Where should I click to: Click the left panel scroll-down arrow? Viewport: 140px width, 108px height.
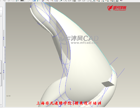pyautogui.click(x=1, y=105)
